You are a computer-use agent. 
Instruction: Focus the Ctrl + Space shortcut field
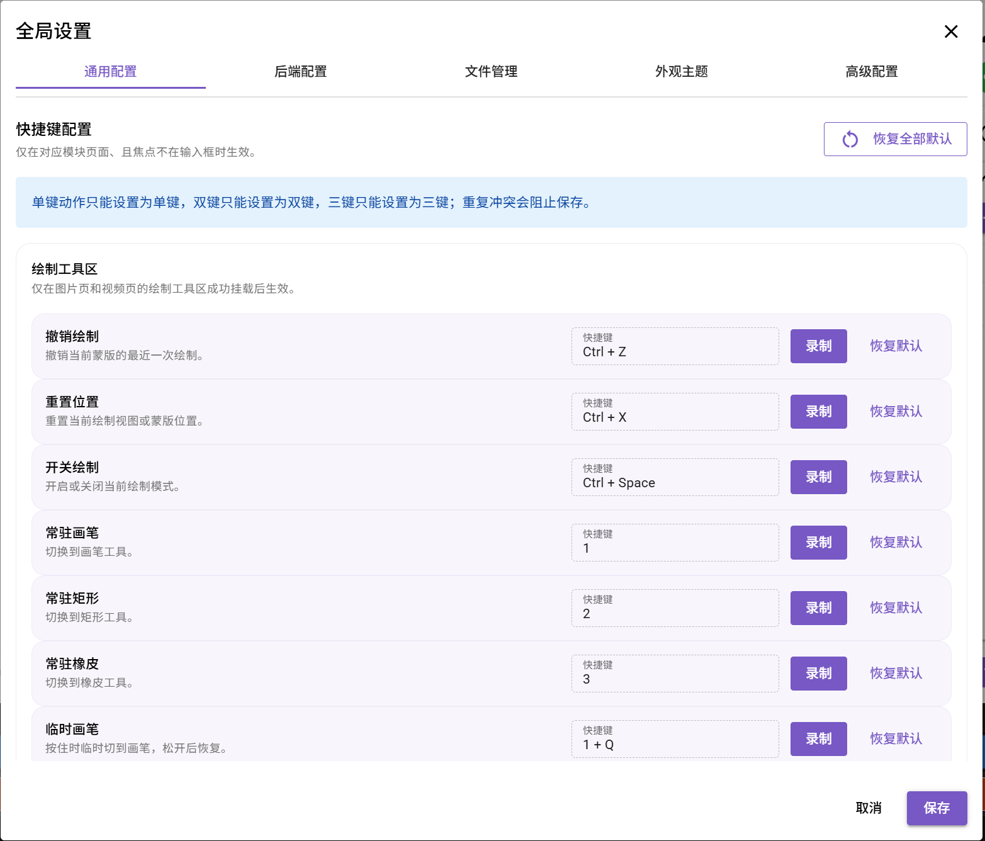point(675,477)
